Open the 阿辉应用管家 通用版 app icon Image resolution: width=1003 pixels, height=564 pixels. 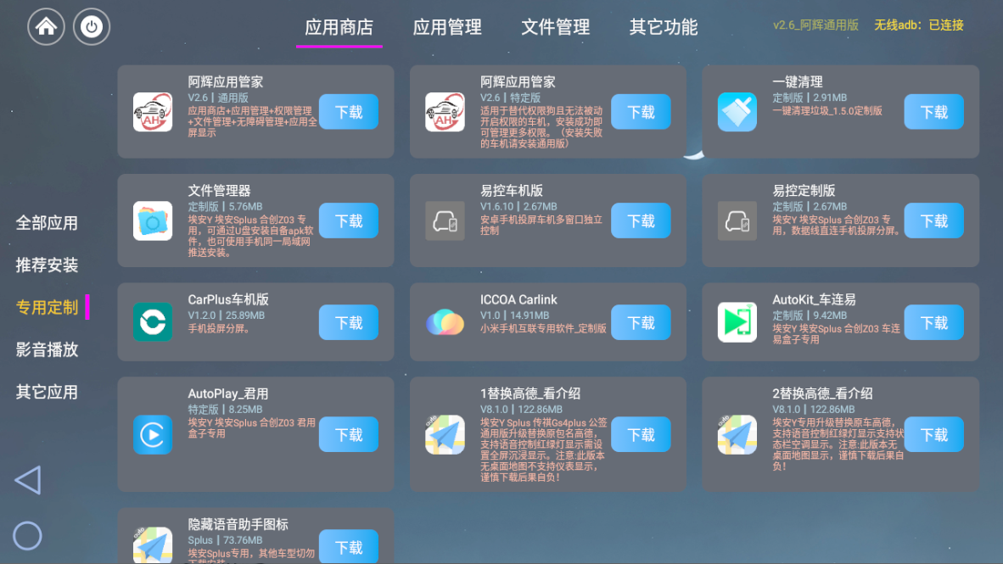[x=153, y=112]
